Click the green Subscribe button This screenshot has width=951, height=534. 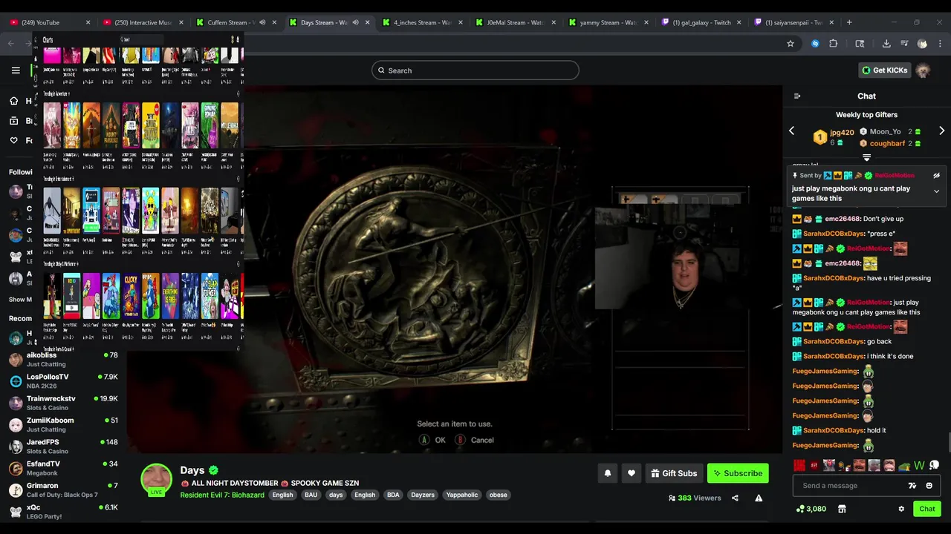[738, 473]
